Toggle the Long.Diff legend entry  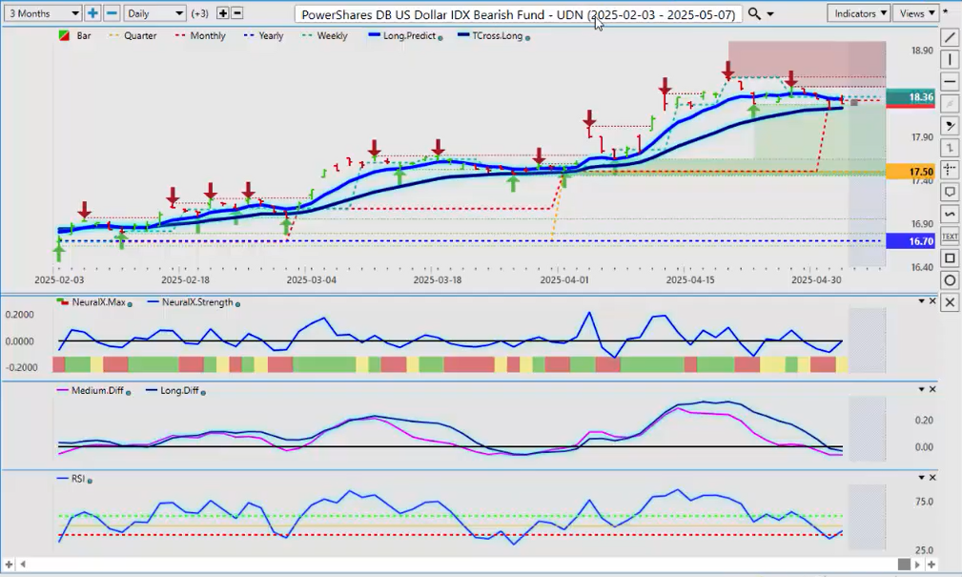(x=175, y=391)
